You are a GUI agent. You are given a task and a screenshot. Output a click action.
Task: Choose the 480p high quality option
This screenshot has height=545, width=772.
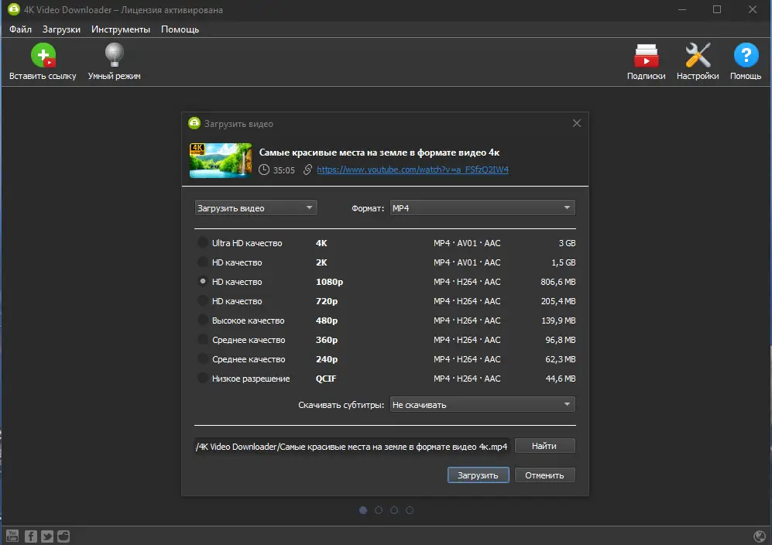click(x=202, y=320)
